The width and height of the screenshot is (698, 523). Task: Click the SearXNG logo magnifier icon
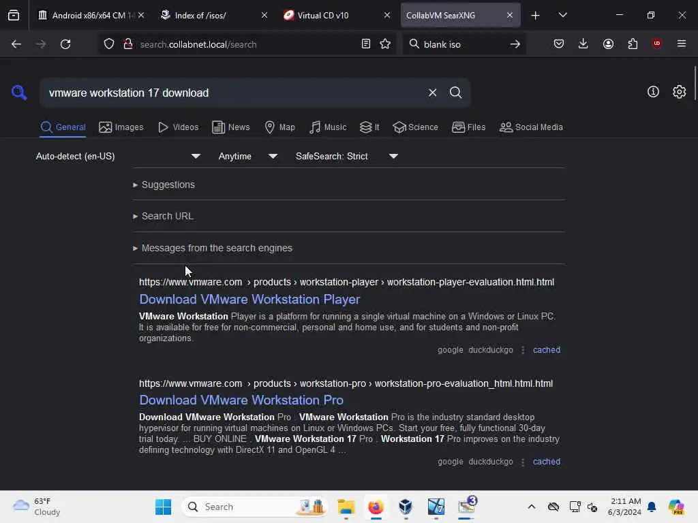tap(19, 93)
